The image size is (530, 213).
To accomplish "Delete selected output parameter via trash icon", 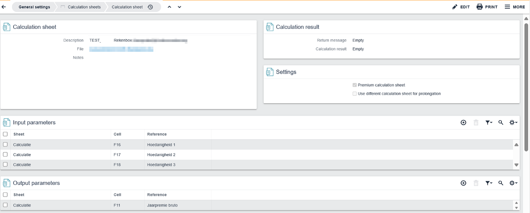I will coord(476,183).
